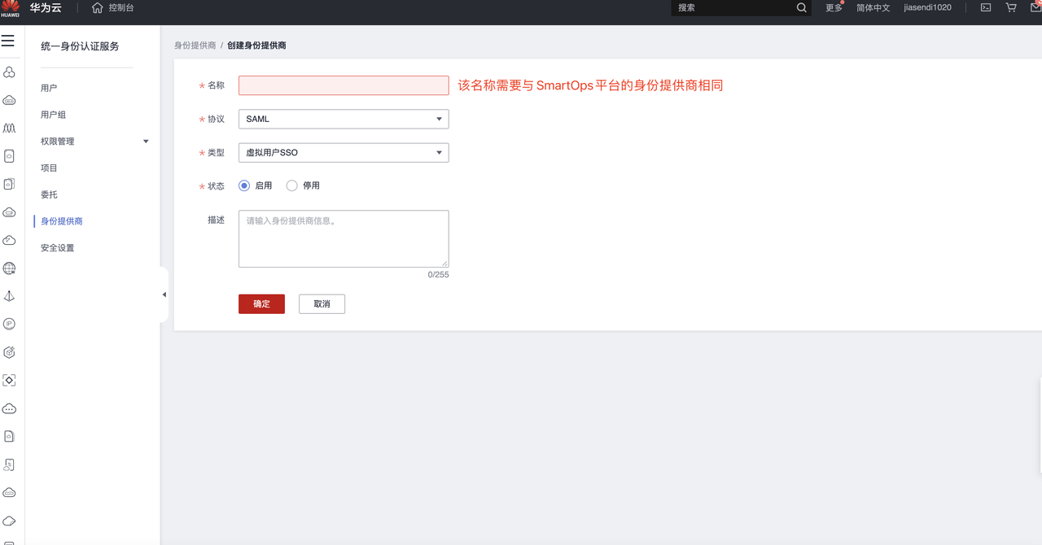Open the 类型 虚拟用户SSO dropdown
Screen dimensions: 1042x545
click(x=344, y=152)
